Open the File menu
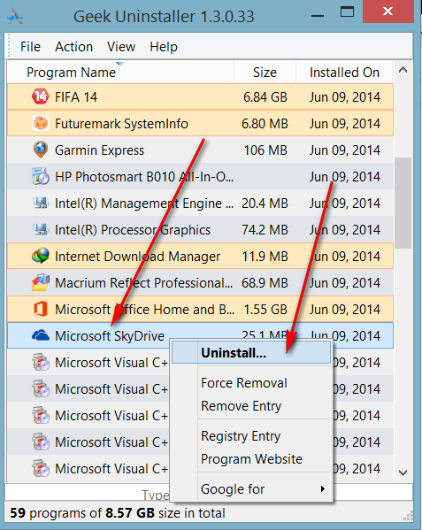Image resolution: width=422 pixels, height=530 pixels. [30, 47]
